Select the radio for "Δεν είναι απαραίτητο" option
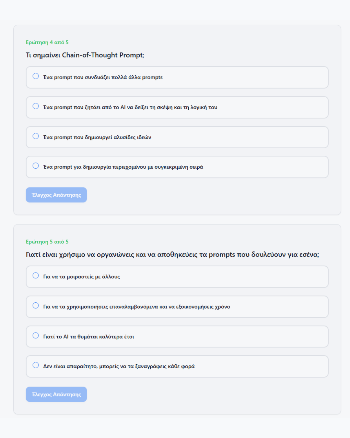350x438 pixels. coord(36,365)
